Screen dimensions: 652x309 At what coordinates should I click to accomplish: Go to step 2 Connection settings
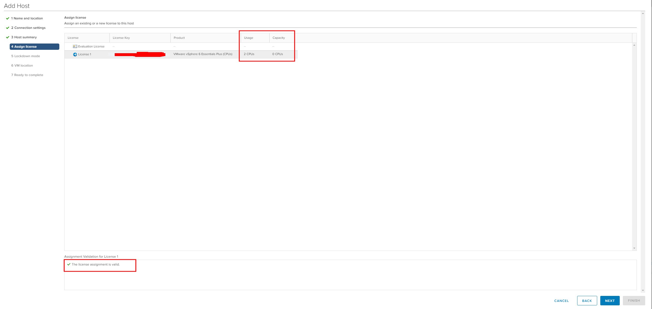[28, 28]
